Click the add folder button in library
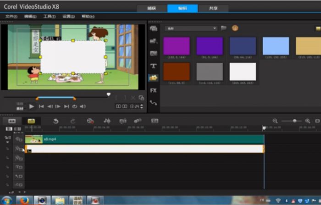The image size is (321, 205). [x=224, y=28]
